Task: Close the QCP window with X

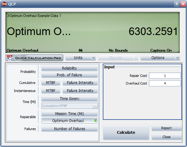Action: point(183,4)
